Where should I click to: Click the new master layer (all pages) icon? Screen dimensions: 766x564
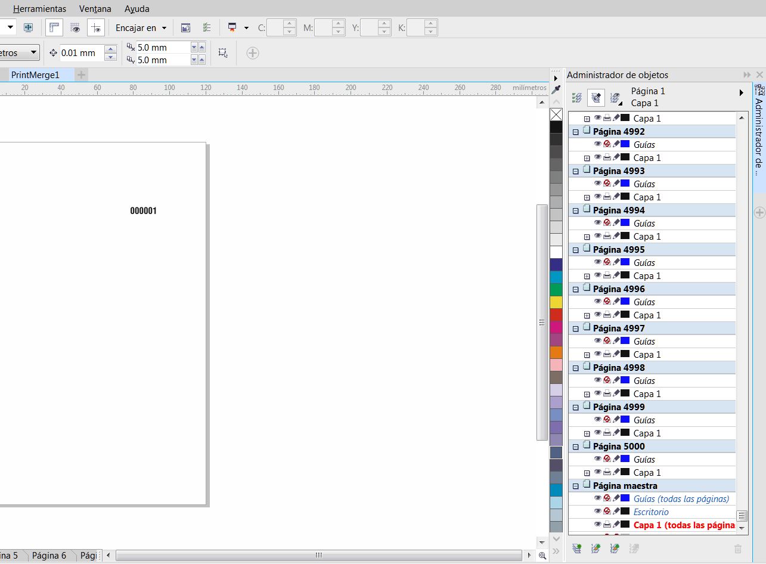click(595, 548)
